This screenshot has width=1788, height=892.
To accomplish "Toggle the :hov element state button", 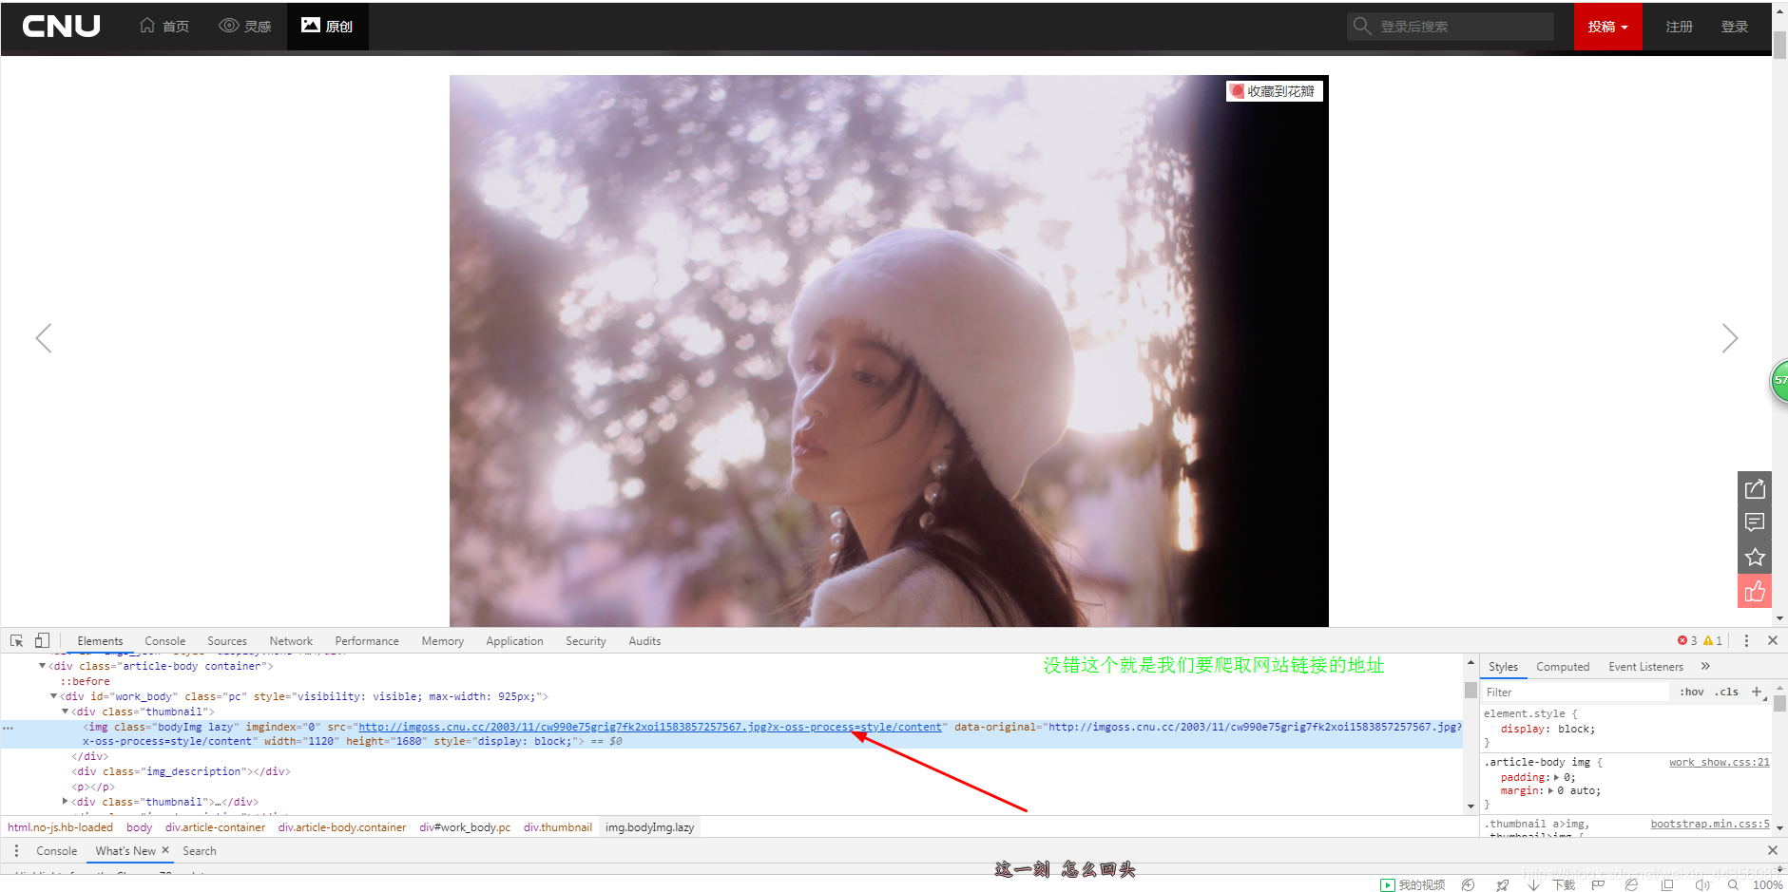I will click(x=1691, y=693).
